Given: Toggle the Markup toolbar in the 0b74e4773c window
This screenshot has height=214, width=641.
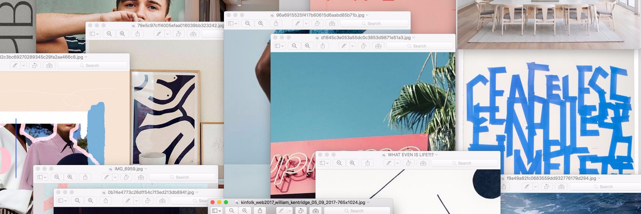Looking at the screenshot, I should [162, 201].
